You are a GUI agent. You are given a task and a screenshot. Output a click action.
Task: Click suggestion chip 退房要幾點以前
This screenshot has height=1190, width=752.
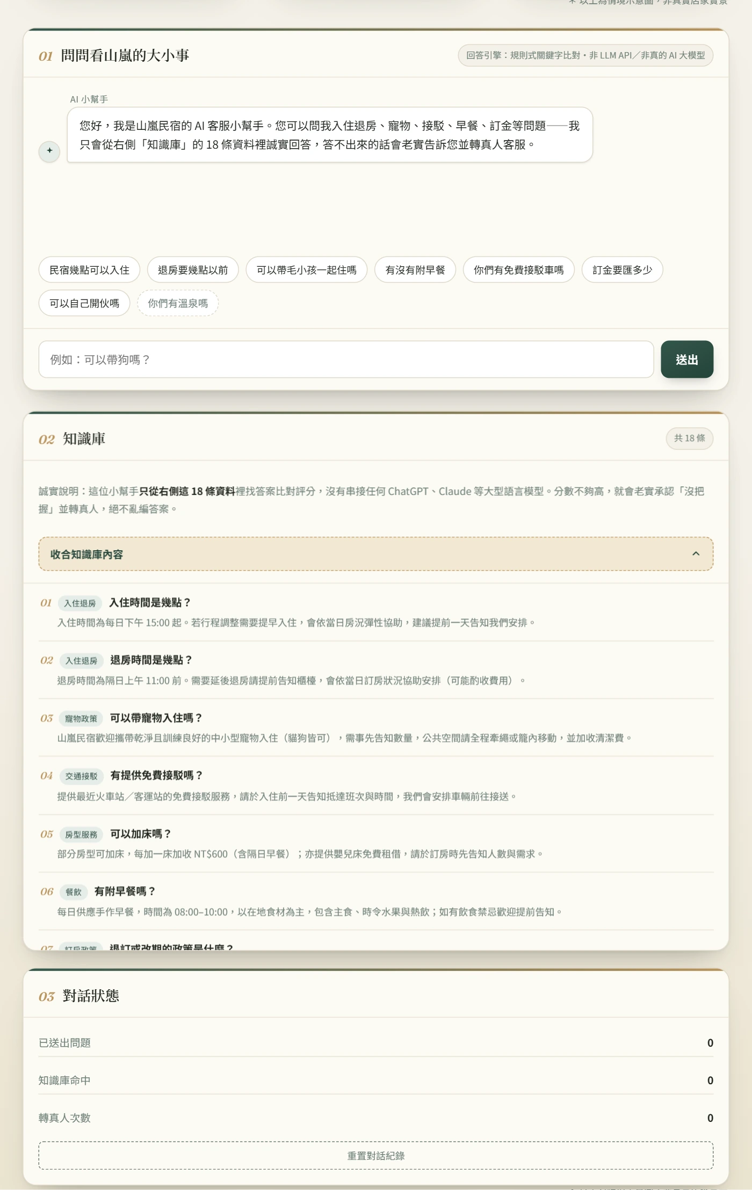click(193, 269)
